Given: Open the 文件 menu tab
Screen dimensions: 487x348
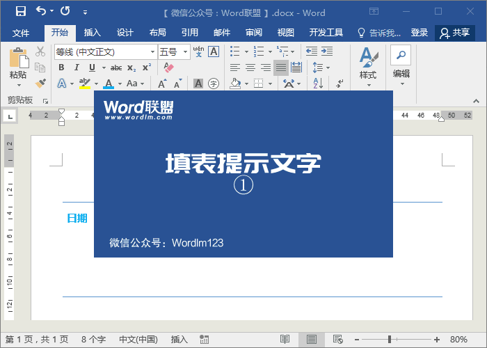Looking at the screenshot, I should (x=21, y=33).
